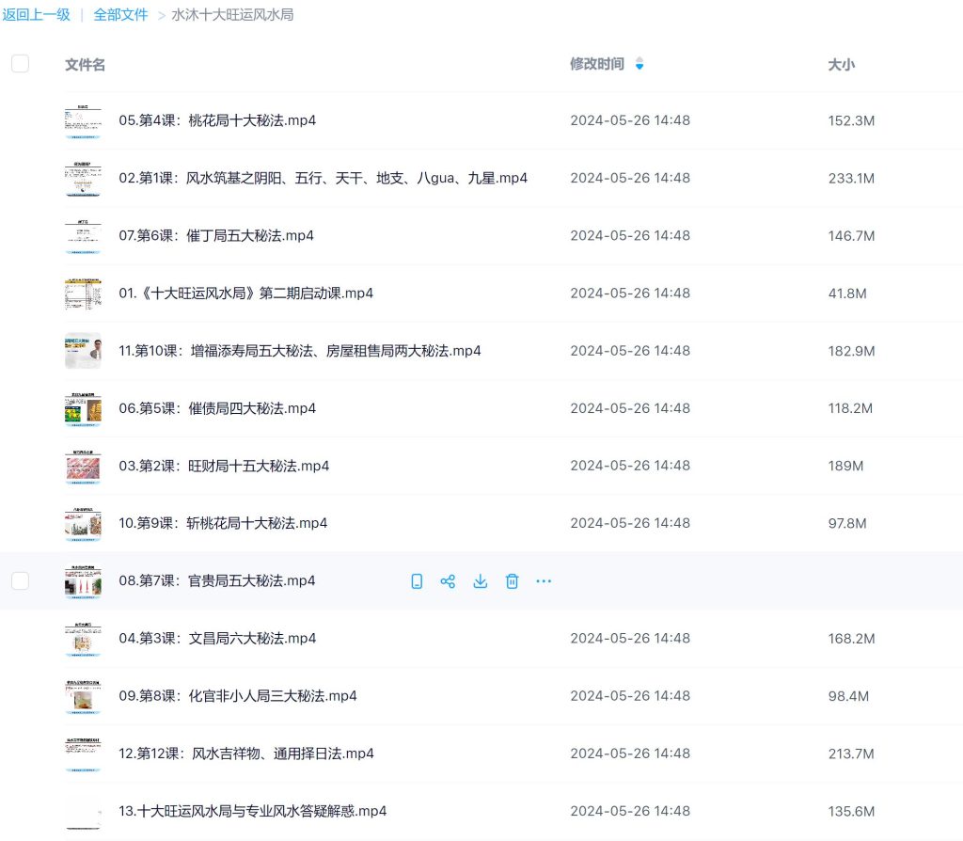This screenshot has width=963, height=841.
Task: Click the thumbnail of 12.第12课 风水吉祥物
Action: pyautogui.click(x=83, y=753)
